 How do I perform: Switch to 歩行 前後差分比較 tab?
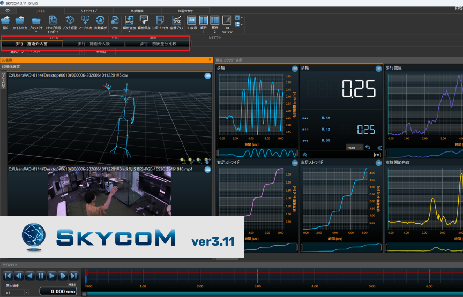[158, 44]
